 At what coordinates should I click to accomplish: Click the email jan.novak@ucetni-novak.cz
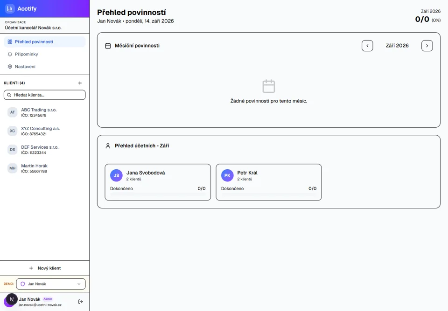click(x=40, y=305)
